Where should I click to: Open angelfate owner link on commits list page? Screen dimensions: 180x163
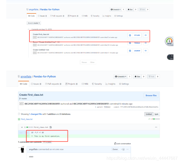pos(33,9)
